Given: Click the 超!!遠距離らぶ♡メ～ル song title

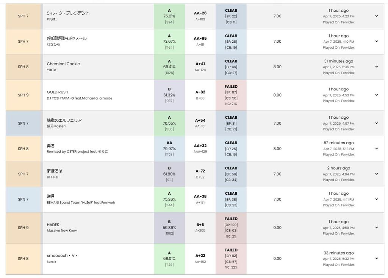Looking at the screenshot, I should 67,39.
